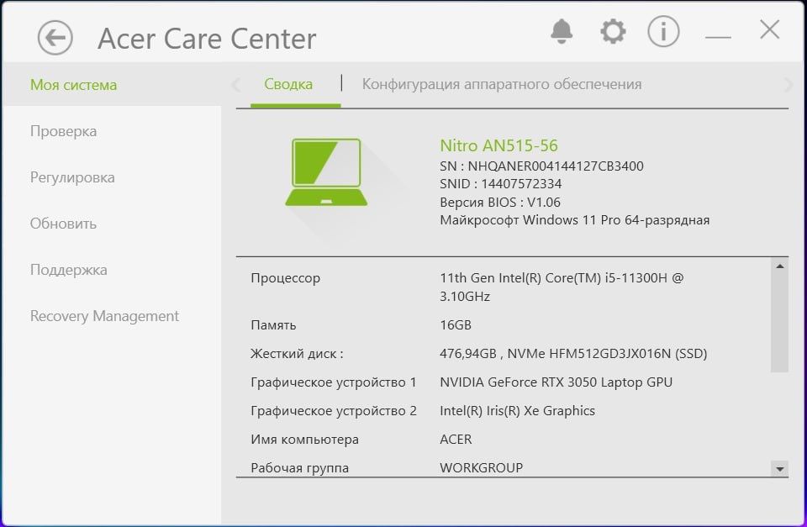807x527 pixels.
Task: Click scrollbar down arrow
Action: (x=780, y=469)
